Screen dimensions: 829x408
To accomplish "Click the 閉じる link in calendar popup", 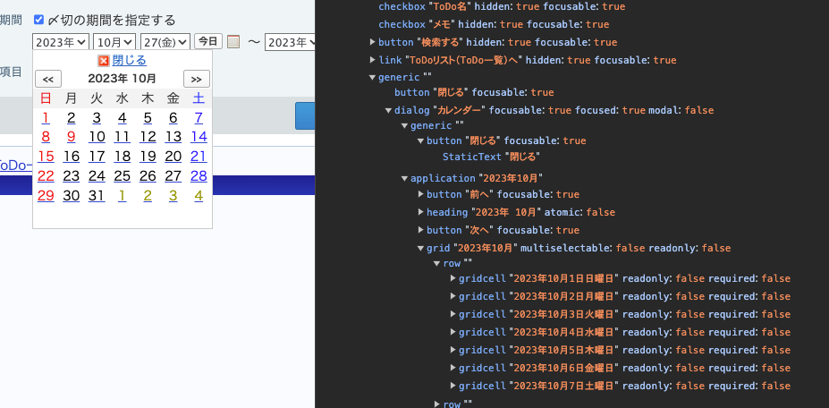I will tap(130, 61).
